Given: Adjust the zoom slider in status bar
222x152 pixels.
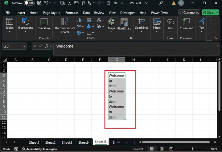Looking at the screenshot, I should pyautogui.click(x=192, y=149).
